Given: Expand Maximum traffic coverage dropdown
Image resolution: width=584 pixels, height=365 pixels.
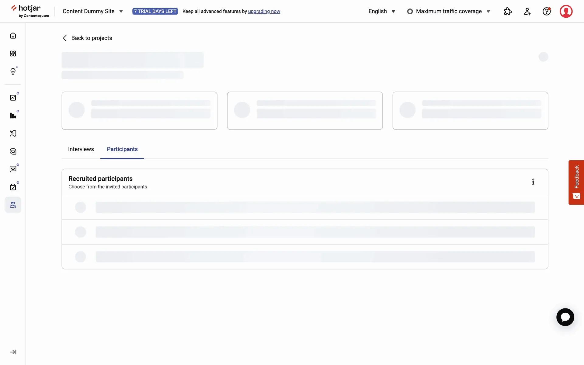Looking at the screenshot, I should 448,11.
